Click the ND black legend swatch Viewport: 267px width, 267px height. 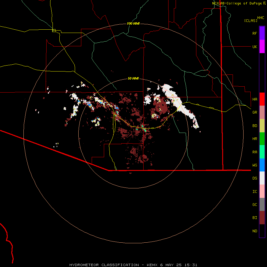(262, 231)
